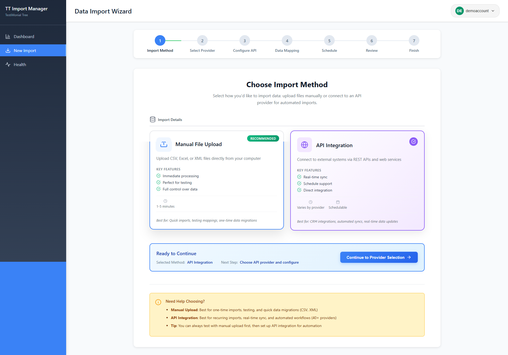Screen dimensions: 508x355
Task: Click the Import Details database icon
Action: 153,119
